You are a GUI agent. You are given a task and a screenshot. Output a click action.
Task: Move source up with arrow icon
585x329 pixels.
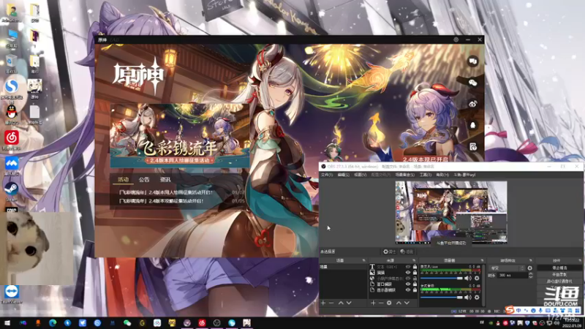(399, 303)
